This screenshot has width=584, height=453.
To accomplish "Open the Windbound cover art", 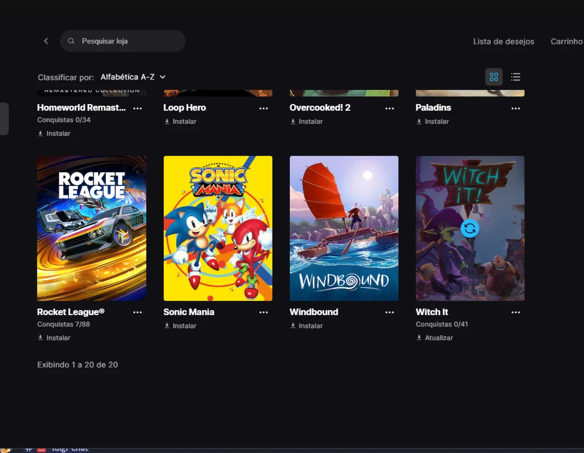I will click(x=344, y=228).
